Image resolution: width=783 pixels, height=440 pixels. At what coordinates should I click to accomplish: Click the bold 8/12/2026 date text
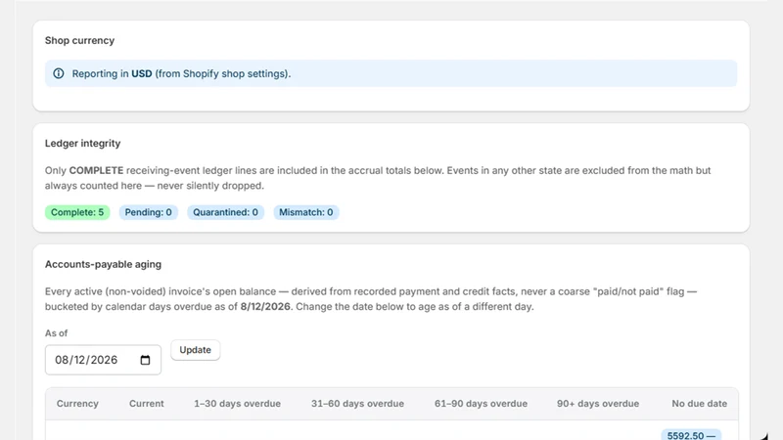[x=265, y=306]
